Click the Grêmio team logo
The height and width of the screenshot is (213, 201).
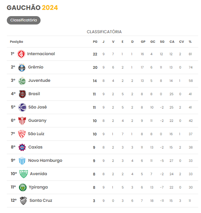(x=22, y=67)
